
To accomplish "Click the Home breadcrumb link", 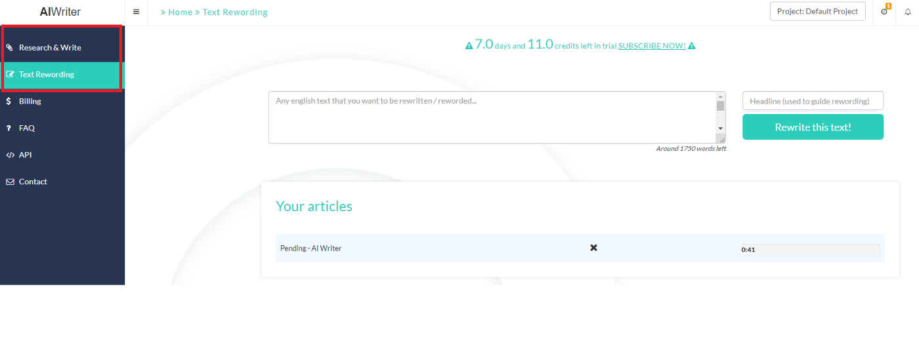I will (x=180, y=12).
